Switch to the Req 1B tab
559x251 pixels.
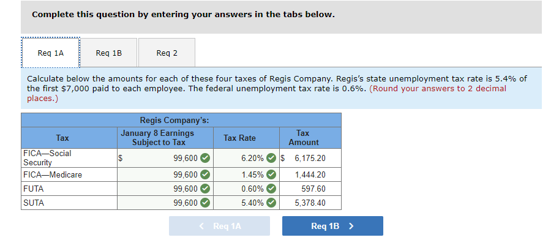click(x=109, y=53)
